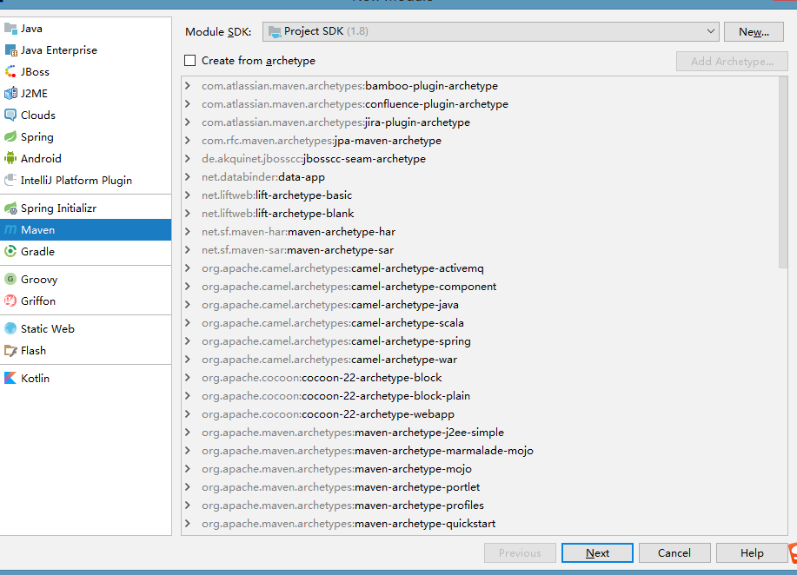Image resolution: width=797 pixels, height=575 pixels.
Task: Choose Spring Initializr in sidebar
Action: pyautogui.click(x=85, y=208)
